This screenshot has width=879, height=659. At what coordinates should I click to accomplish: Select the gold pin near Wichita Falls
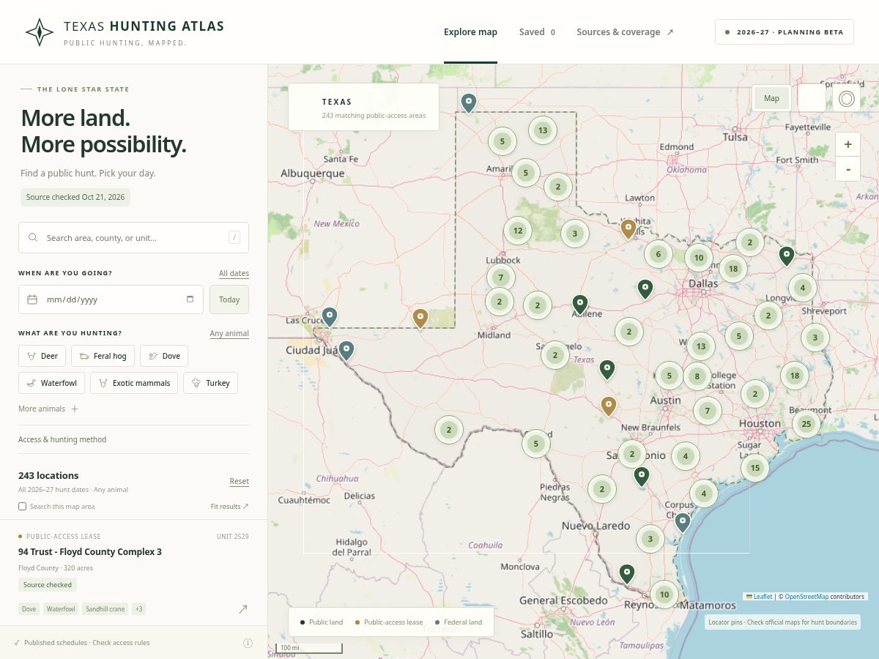pyautogui.click(x=628, y=229)
